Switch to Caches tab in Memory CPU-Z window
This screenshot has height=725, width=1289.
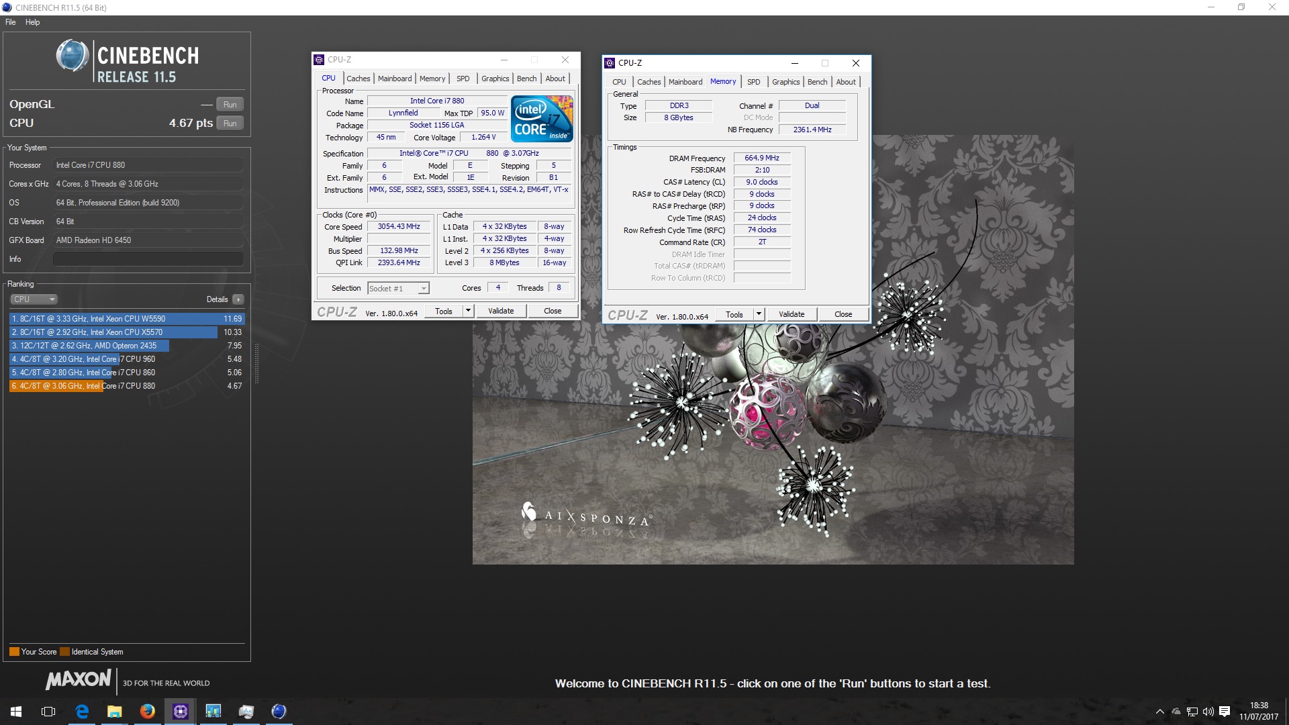point(649,82)
